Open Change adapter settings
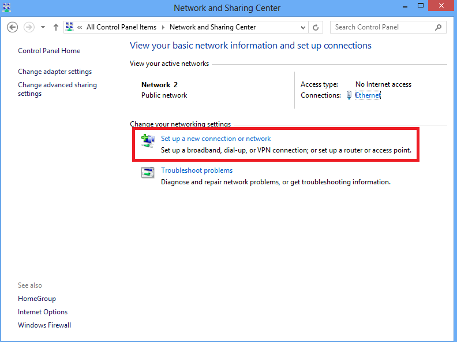This screenshot has width=457, height=342. pyautogui.click(x=55, y=72)
